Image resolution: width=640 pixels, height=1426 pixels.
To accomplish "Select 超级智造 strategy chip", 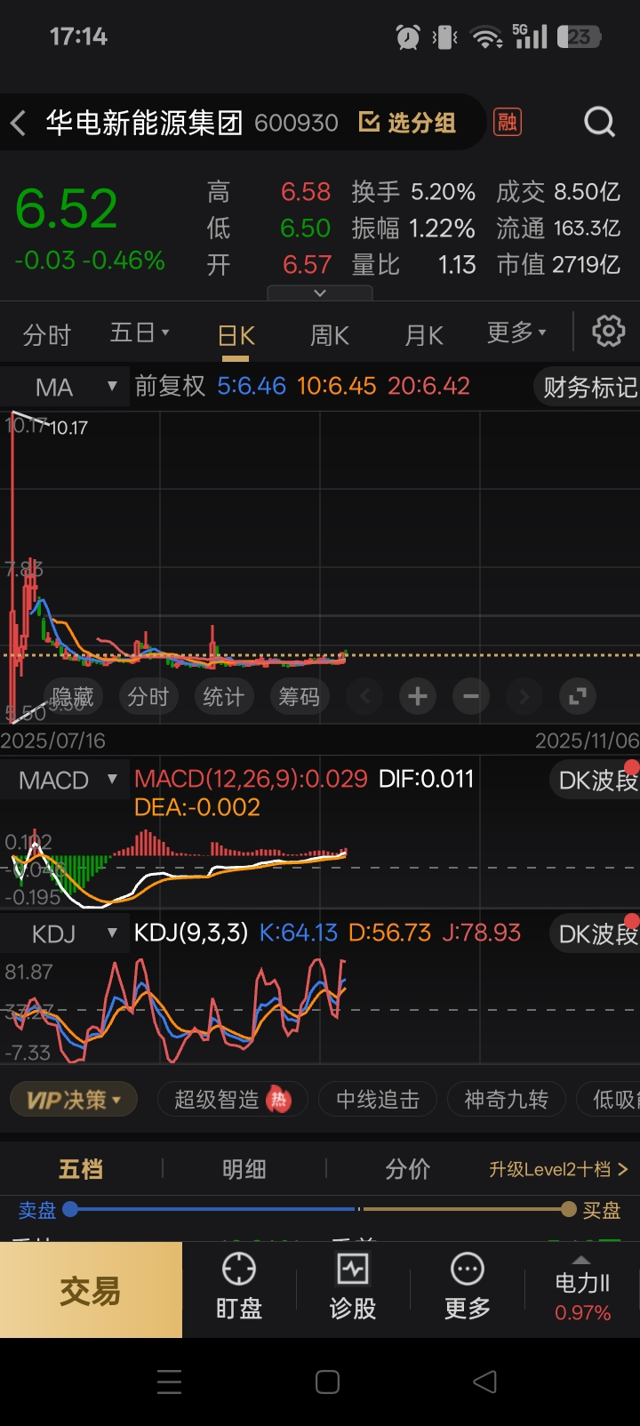I will 232,1100.
